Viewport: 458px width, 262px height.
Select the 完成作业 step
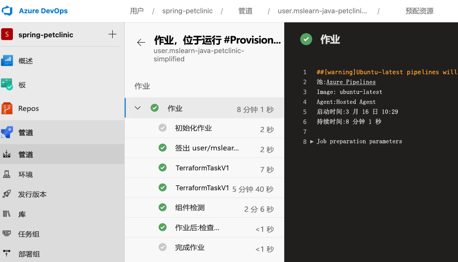click(x=204, y=247)
